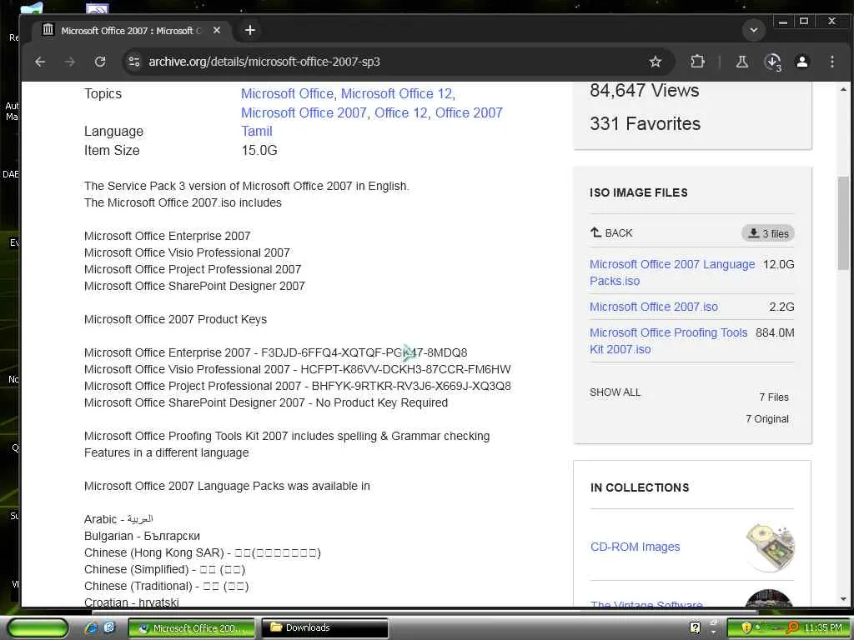Click the CD-ROM Images collection thumbnail
Screen dimensions: 854x640
[x=770, y=547]
